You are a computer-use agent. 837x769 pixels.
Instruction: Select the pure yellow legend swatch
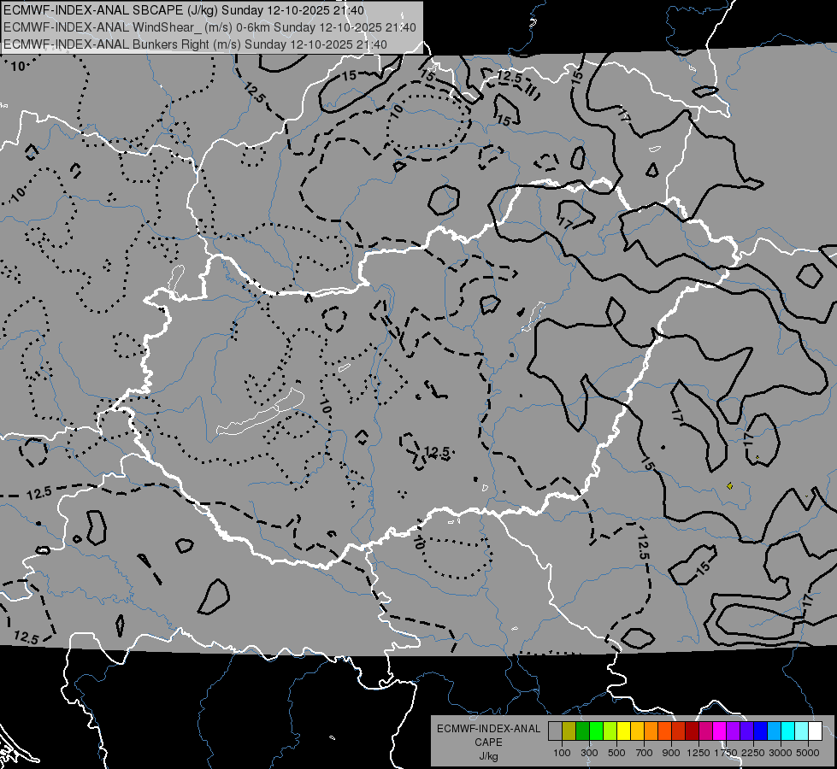[x=623, y=731]
